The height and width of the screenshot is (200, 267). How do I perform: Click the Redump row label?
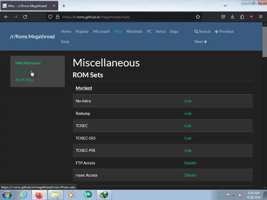[83, 114]
